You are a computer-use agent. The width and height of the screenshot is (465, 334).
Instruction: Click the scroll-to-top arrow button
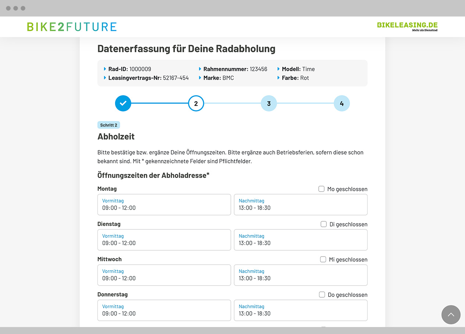(x=451, y=315)
